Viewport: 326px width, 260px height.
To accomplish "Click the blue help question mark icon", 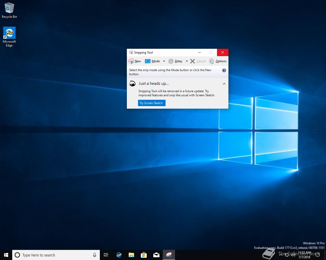I will tap(224, 70).
